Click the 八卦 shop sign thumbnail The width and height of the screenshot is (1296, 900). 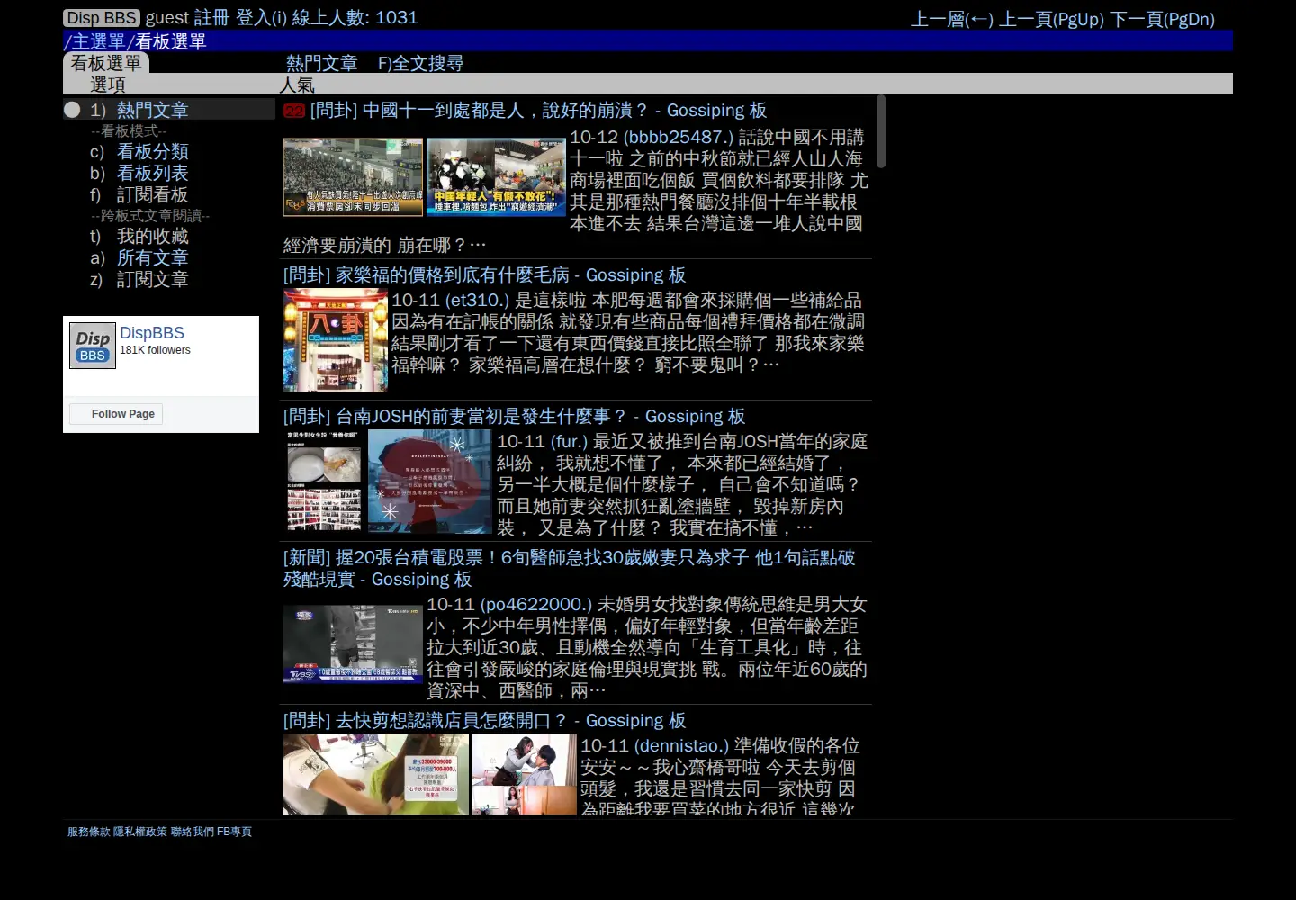pyautogui.click(x=336, y=340)
